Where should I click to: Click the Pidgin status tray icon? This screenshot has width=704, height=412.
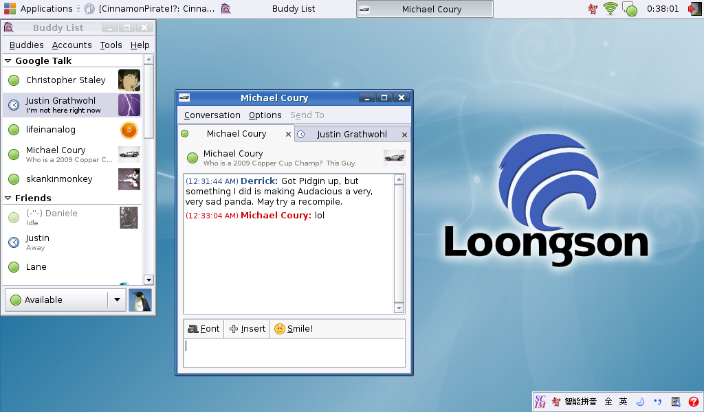(x=630, y=9)
